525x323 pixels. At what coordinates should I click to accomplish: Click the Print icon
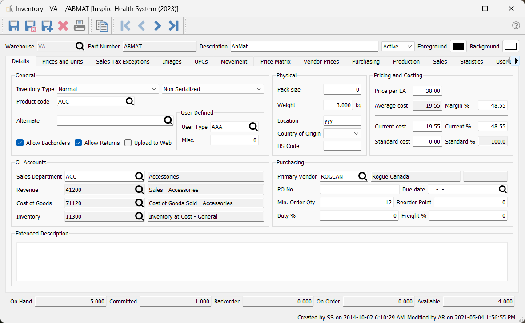[80, 26]
